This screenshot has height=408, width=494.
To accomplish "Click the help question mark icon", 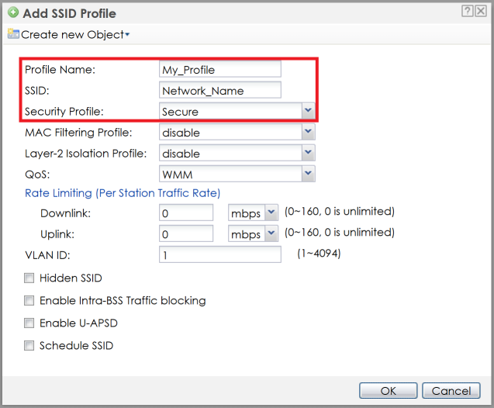I will 468,12.
